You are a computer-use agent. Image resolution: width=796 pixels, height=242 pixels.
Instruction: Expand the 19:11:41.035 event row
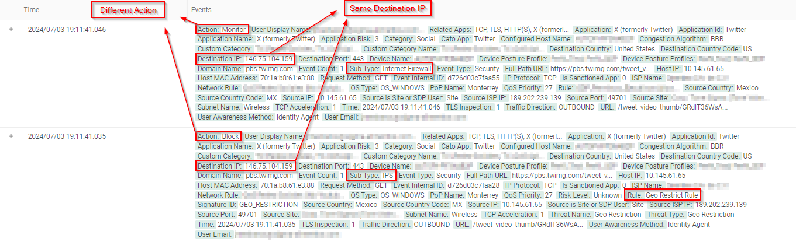[x=11, y=136]
